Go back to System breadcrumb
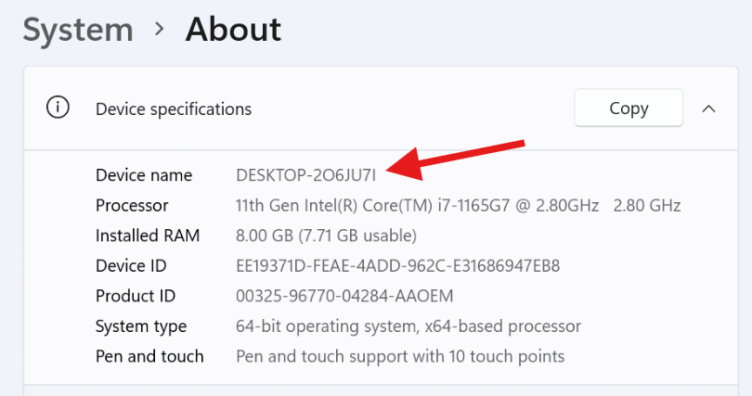 tap(78, 30)
